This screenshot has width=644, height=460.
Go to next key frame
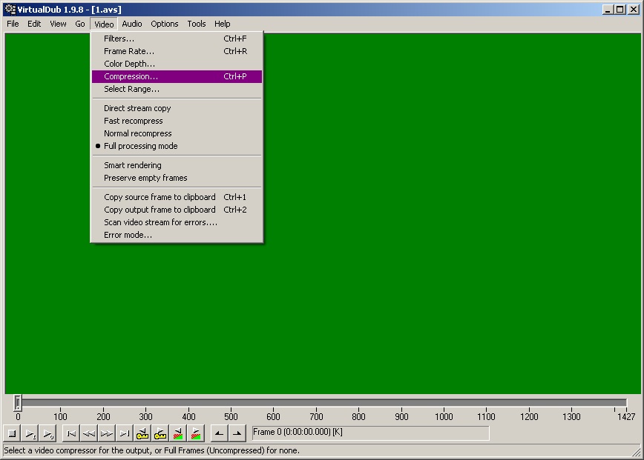tap(160, 434)
